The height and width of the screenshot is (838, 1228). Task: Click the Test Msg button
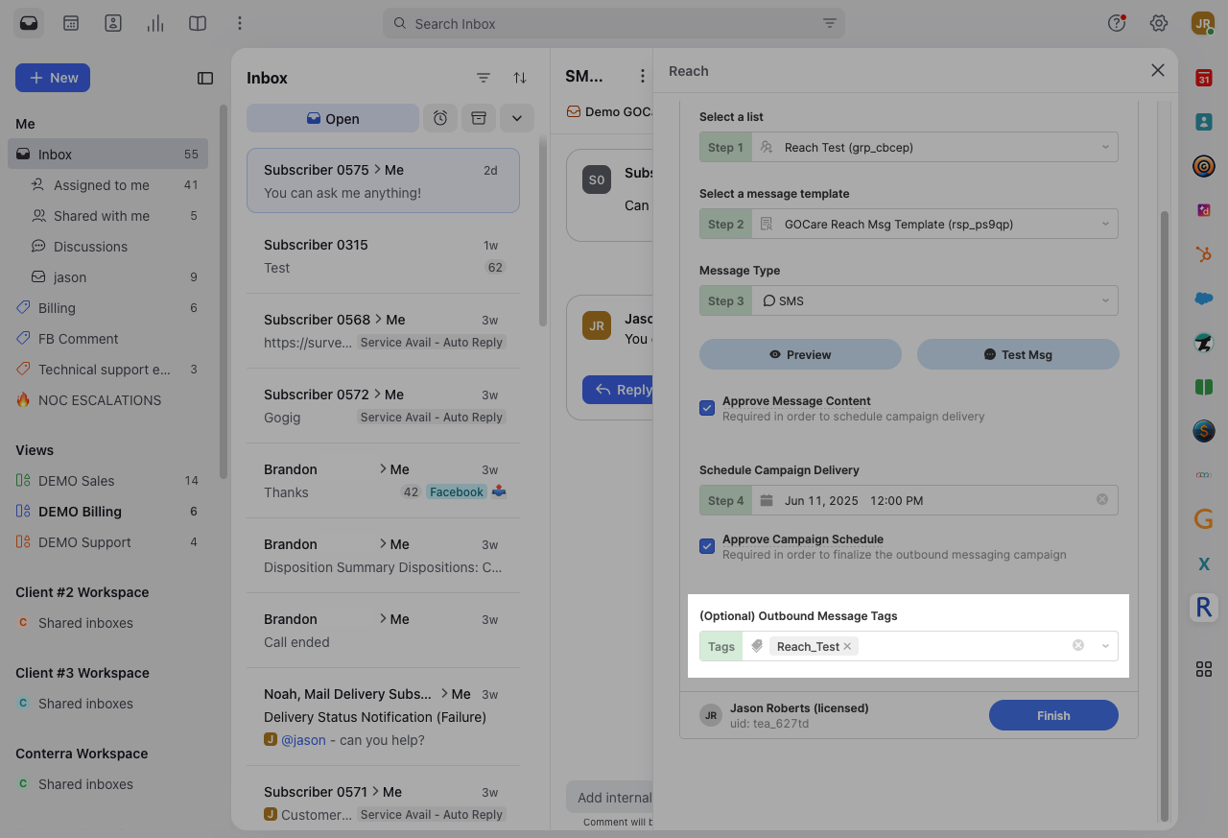pos(1018,354)
